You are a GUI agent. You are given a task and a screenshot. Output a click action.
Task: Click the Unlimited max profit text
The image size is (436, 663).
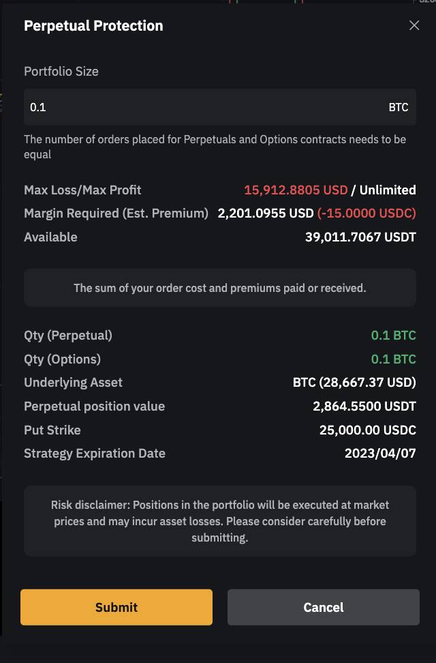[388, 190]
